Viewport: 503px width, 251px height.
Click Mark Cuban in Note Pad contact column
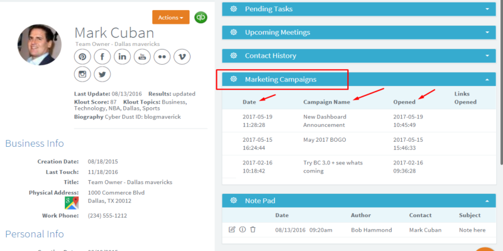coord(426,230)
